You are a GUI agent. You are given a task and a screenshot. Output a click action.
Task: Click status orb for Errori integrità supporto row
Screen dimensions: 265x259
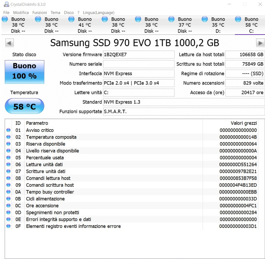[x=8, y=219]
